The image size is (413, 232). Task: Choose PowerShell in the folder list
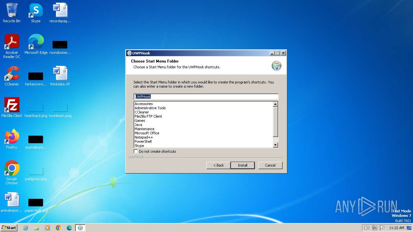coord(143,141)
